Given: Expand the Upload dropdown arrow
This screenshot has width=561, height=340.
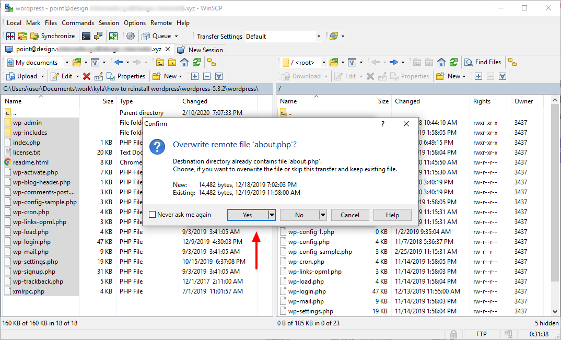Looking at the screenshot, I should pos(42,76).
